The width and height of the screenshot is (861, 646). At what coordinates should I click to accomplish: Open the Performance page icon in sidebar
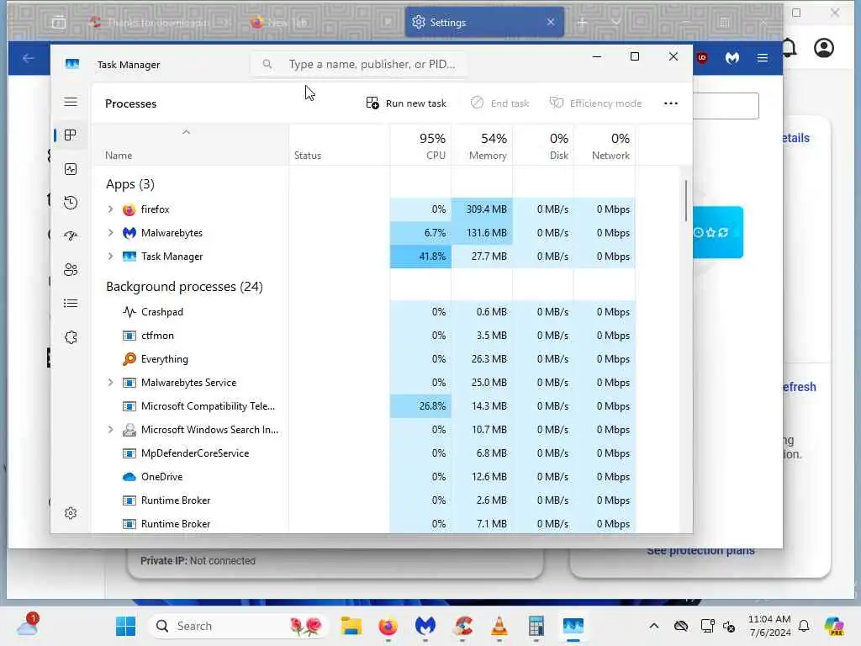pos(71,169)
